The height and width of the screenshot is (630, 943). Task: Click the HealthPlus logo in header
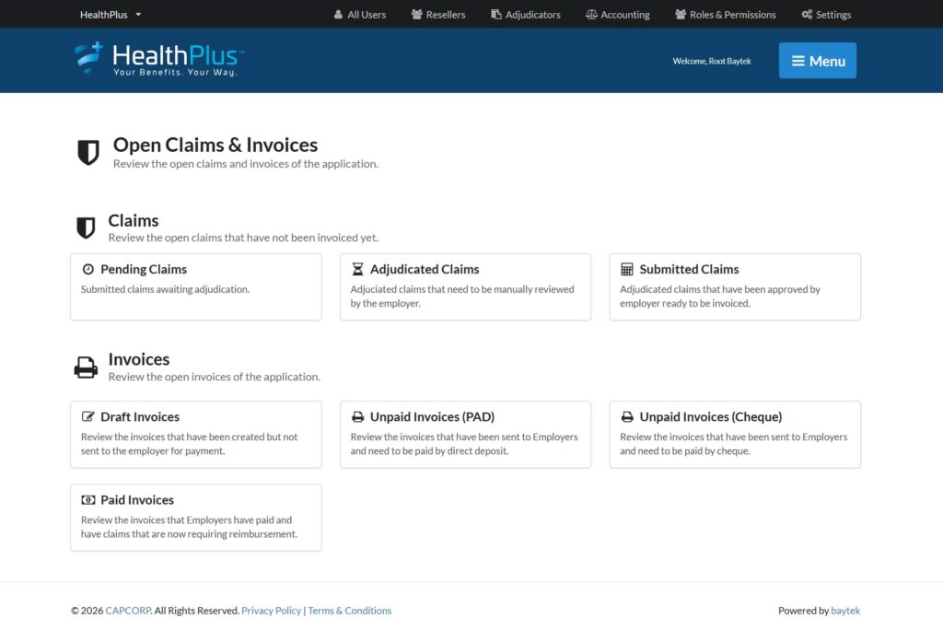pyautogui.click(x=159, y=59)
